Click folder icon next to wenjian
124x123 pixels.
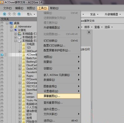24,97
